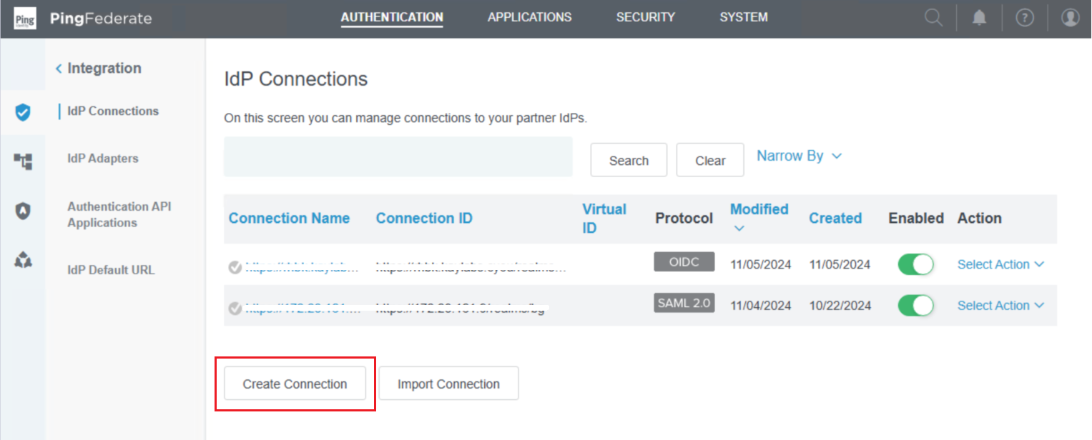Click the Create Connection button
The height and width of the screenshot is (440, 1092).
coord(295,384)
